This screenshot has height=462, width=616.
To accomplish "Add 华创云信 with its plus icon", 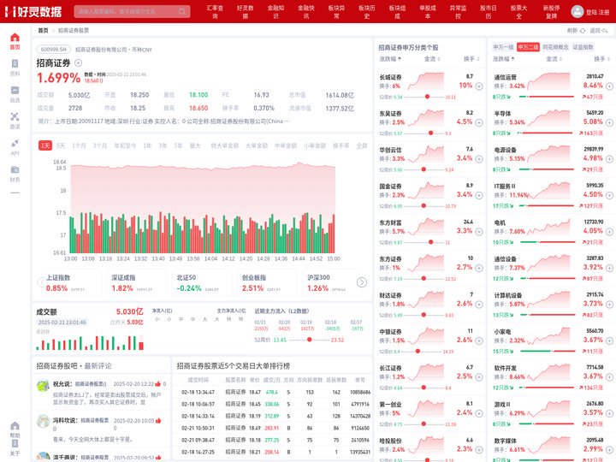I will [479, 159].
